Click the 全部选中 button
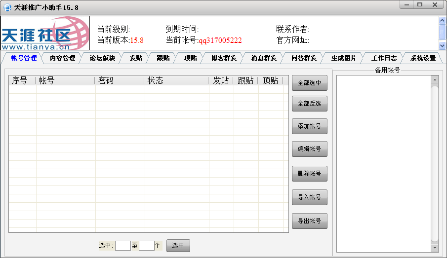This screenshot has width=447, height=258. click(310, 83)
